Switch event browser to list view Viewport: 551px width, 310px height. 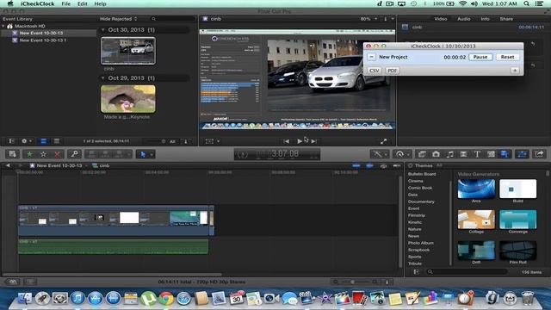(57, 141)
